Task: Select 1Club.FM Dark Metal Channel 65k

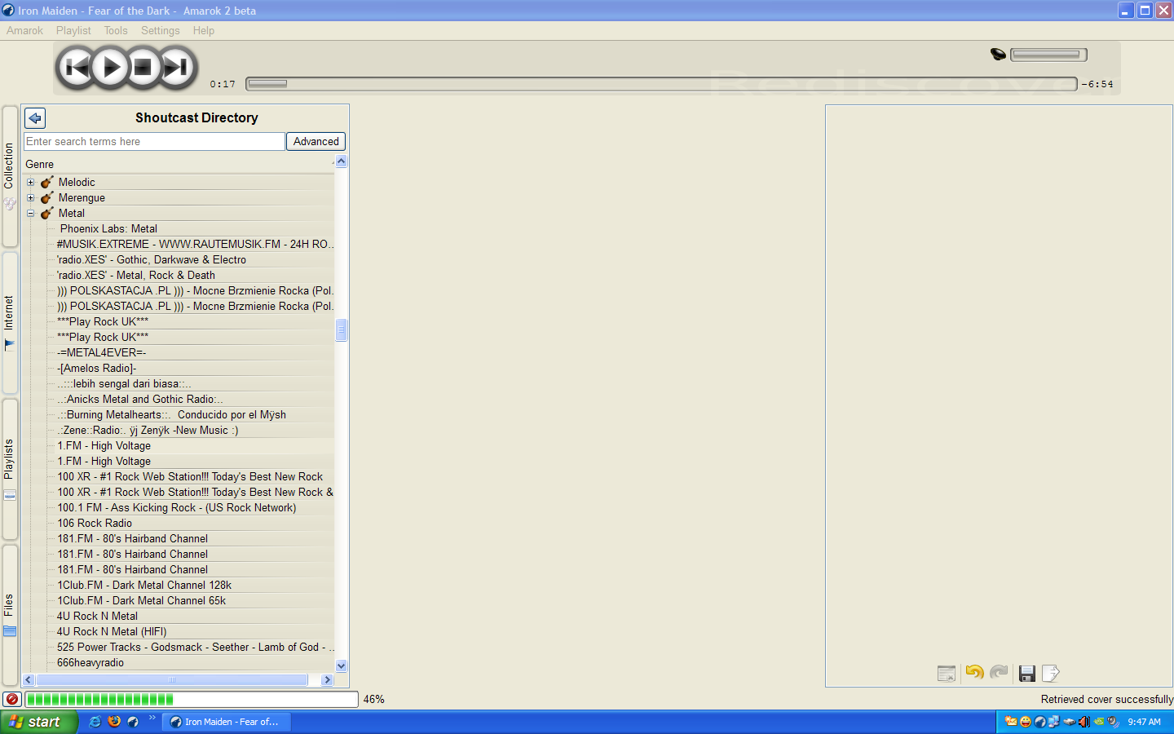Action: pos(142,600)
